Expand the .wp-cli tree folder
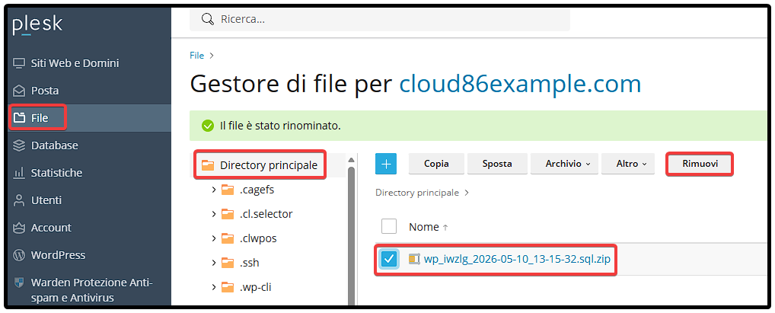This screenshot has height=313, width=775. (x=213, y=287)
